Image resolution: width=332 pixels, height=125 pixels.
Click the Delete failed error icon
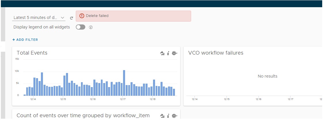pyautogui.click(x=82, y=16)
